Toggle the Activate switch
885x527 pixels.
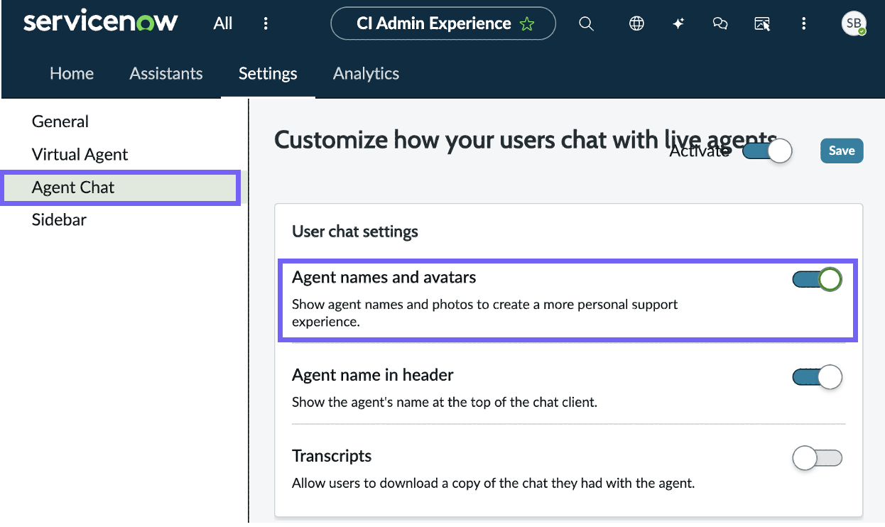pyautogui.click(x=767, y=151)
